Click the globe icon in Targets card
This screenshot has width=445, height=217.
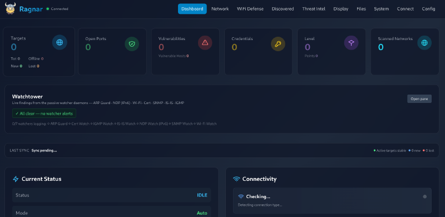(60, 42)
